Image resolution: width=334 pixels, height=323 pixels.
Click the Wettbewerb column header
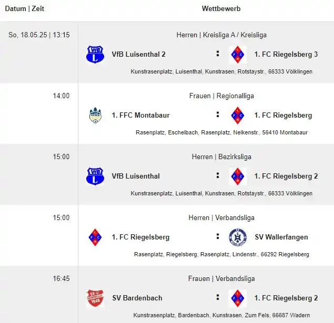[x=221, y=9]
